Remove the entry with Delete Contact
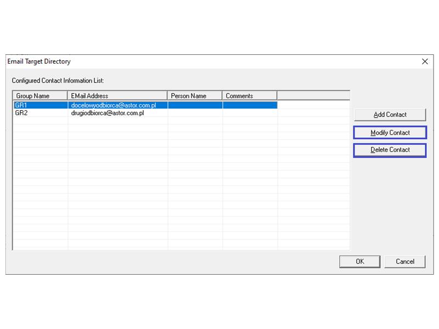 pyautogui.click(x=390, y=150)
